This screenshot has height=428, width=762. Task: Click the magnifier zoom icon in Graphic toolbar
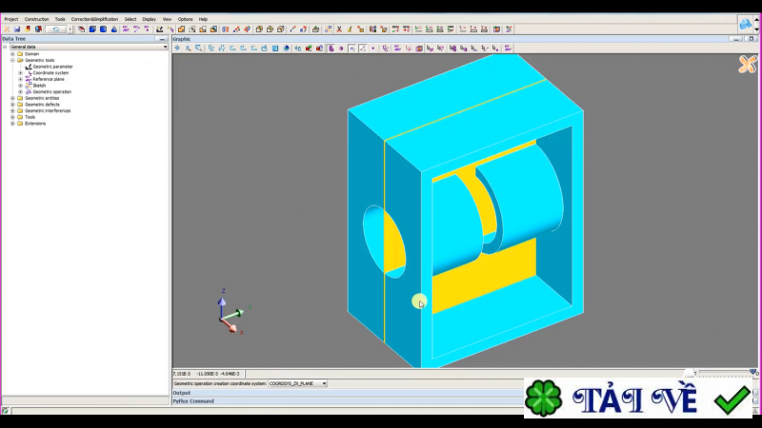click(x=188, y=49)
